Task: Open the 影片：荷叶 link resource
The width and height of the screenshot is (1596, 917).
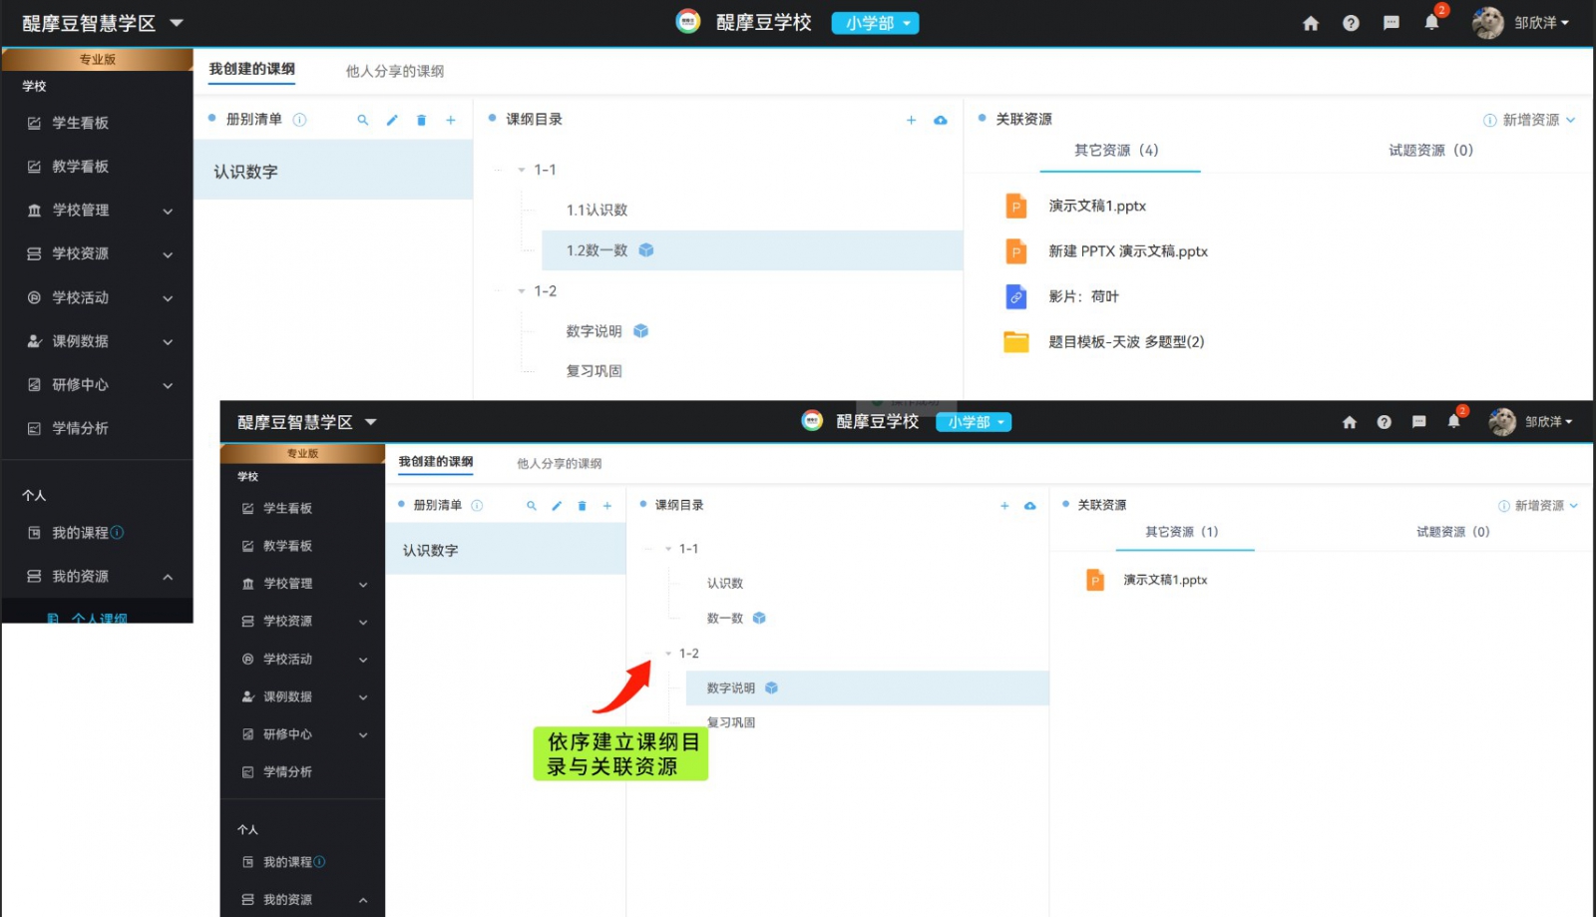Action: pyautogui.click(x=1083, y=296)
